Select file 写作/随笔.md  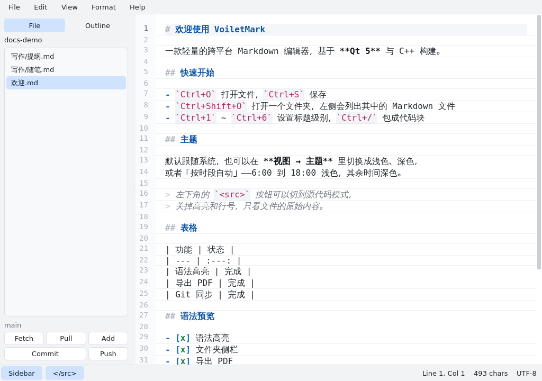tap(66, 69)
